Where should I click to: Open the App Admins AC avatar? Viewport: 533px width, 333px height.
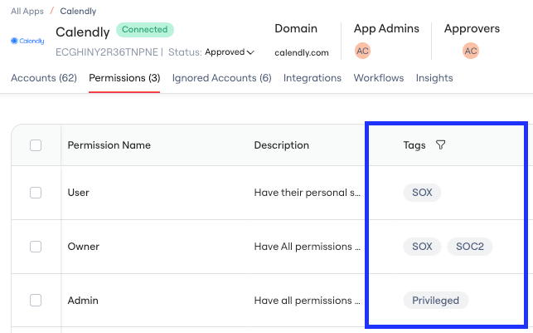(362, 51)
